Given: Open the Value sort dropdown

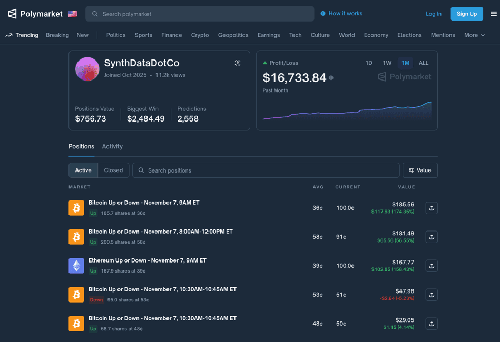Looking at the screenshot, I should (x=420, y=170).
